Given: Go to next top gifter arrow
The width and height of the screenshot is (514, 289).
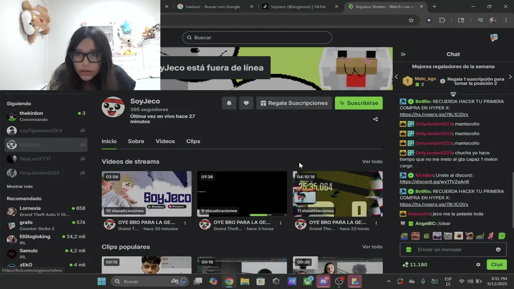Looking at the screenshot, I should click(510, 77).
